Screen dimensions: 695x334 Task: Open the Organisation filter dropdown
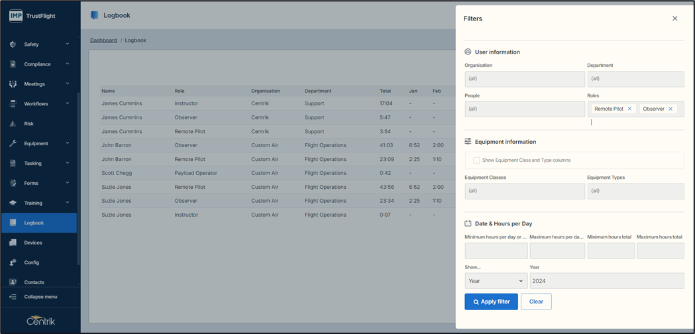pyautogui.click(x=524, y=79)
